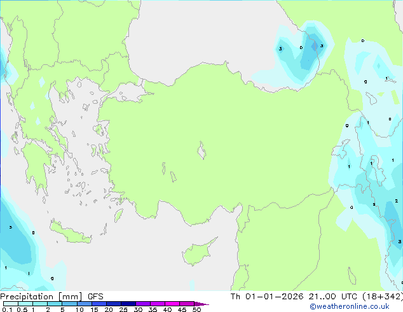
Task: Click the 0.1–0.5 mm legend color swatch
Action: coord(11,304)
